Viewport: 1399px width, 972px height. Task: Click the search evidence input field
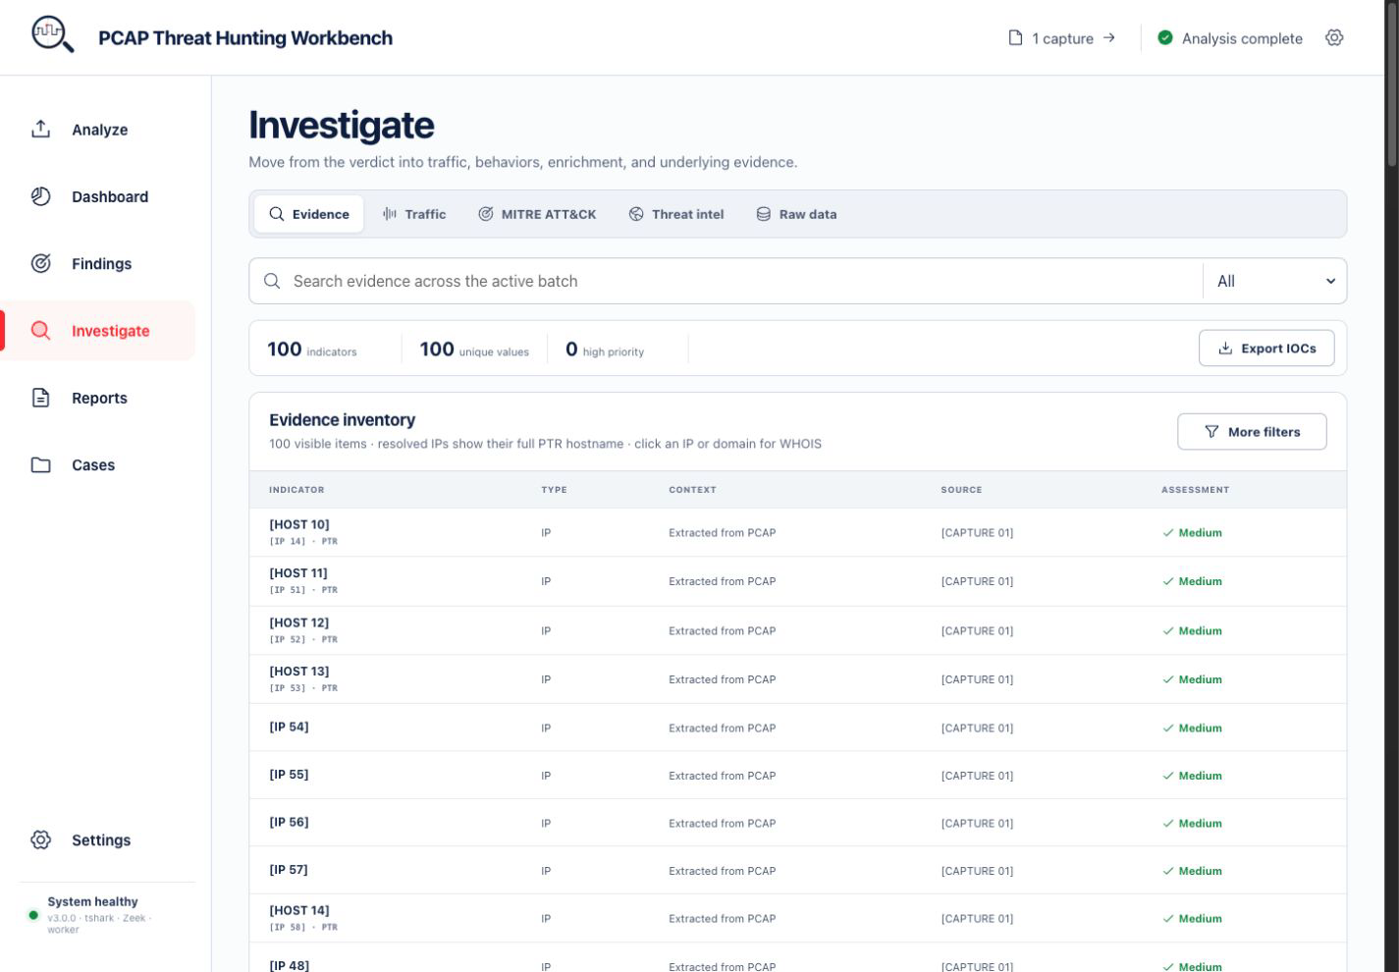coord(726,281)
